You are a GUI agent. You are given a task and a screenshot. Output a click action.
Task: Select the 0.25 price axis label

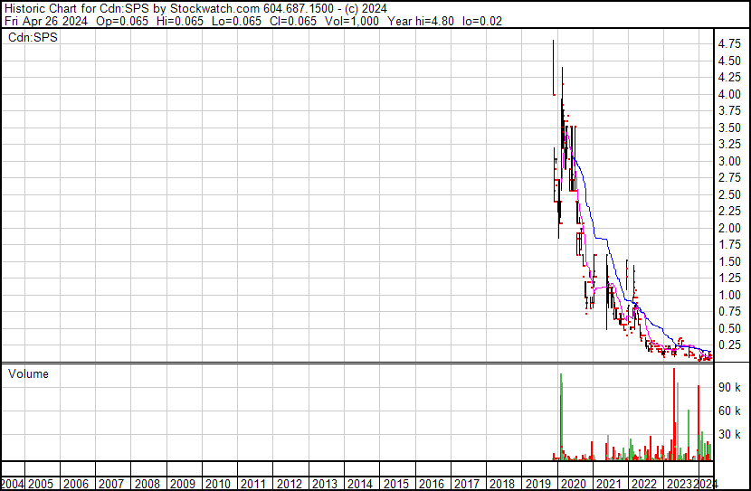[730, 345]
